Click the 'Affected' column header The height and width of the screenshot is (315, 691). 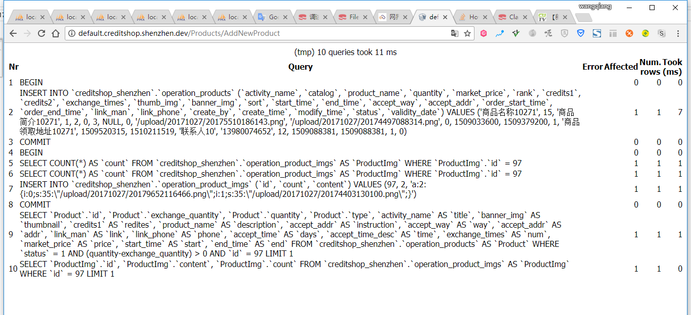pos(621,67)
